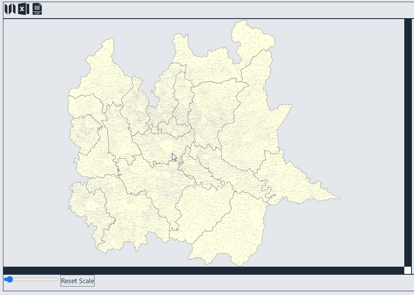Image resolution: width=414 pixels, height=295 pixels.
Task: Click the white square scrollbar corner
Action: [x=408, y=270]
